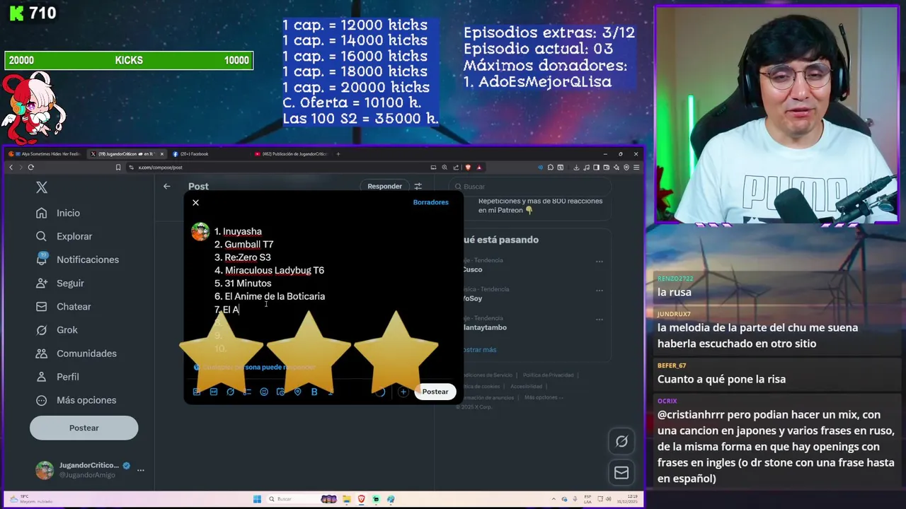The width and height of the screenshot is (906, 509).
Task: Open reply filter settings icon
Action: pos(418,186)
